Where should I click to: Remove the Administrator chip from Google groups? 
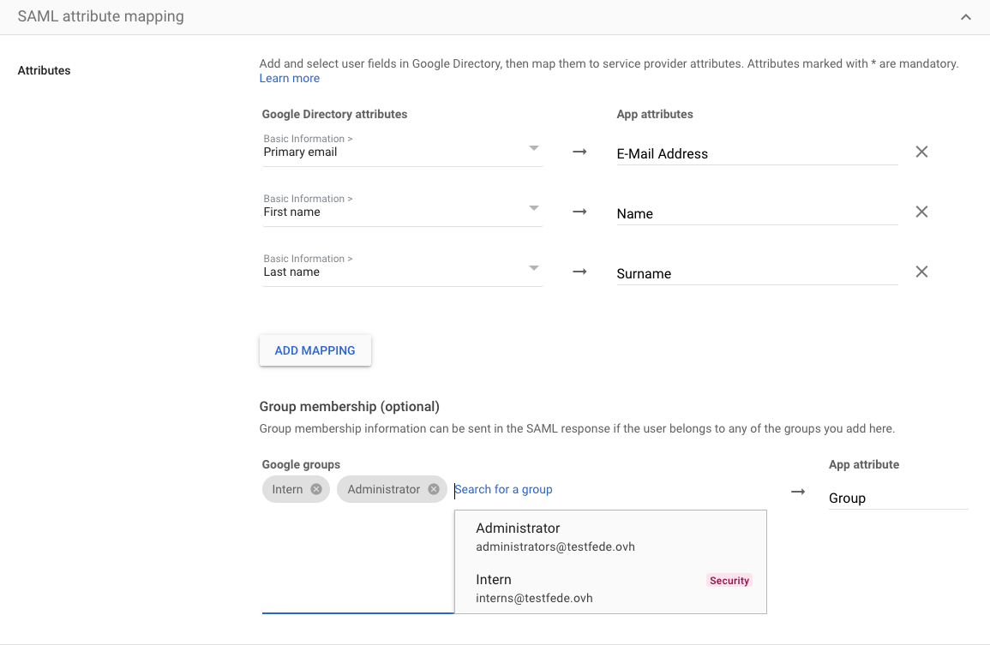[x=433, y=489]
